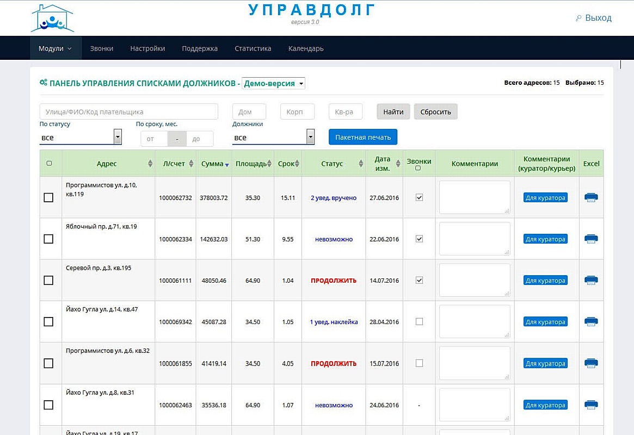The image size is (634, 435).
Task: Export Серевой пр. д.3 row to Excel
Action: (591, 281)
